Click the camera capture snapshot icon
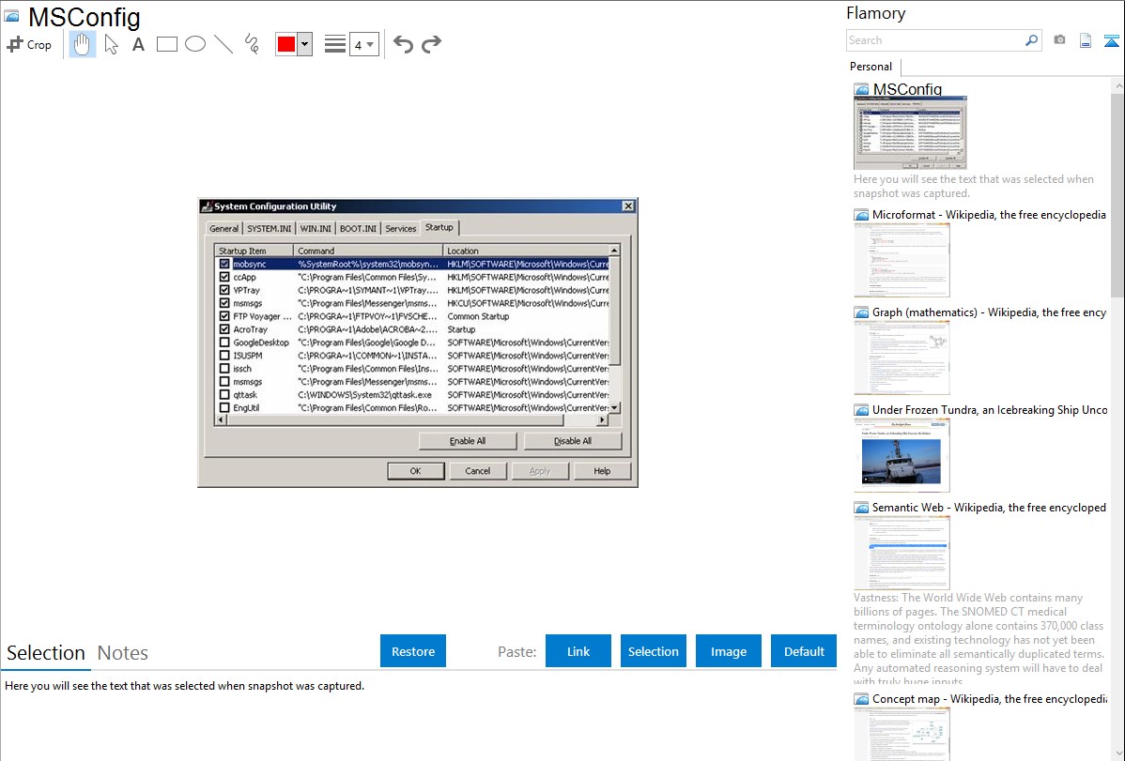The width and height of the screenshot is (1125, 761). (x=1059, y=40)
